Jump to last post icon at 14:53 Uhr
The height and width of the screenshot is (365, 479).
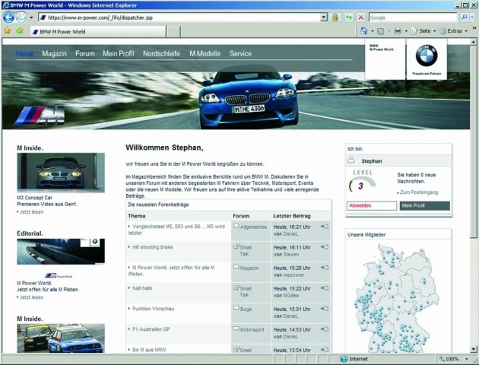coord(325,329)
